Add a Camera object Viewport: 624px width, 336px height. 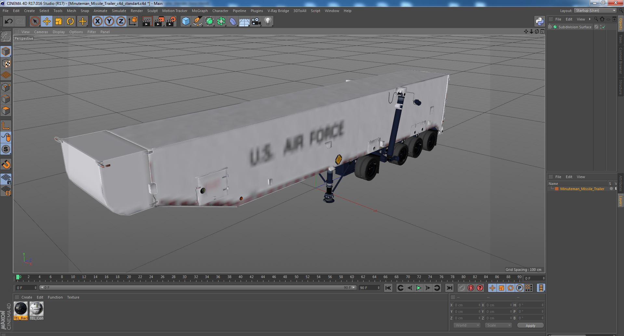click(x=256, y=21)
